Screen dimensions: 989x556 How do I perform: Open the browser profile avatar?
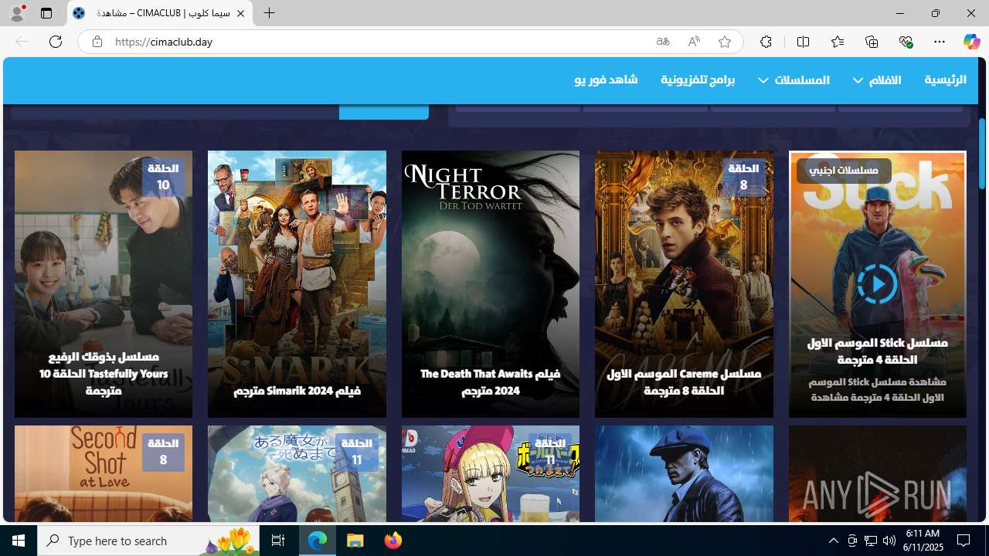point(17,13)
